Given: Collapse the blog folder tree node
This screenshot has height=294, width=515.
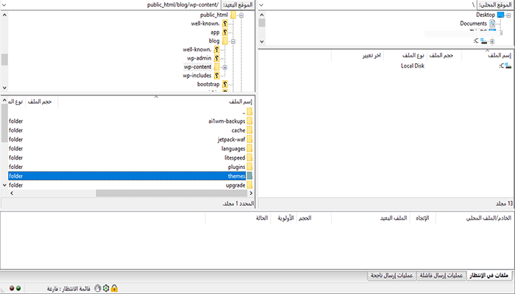Looking at the screenshot, I should pos(232,41).
